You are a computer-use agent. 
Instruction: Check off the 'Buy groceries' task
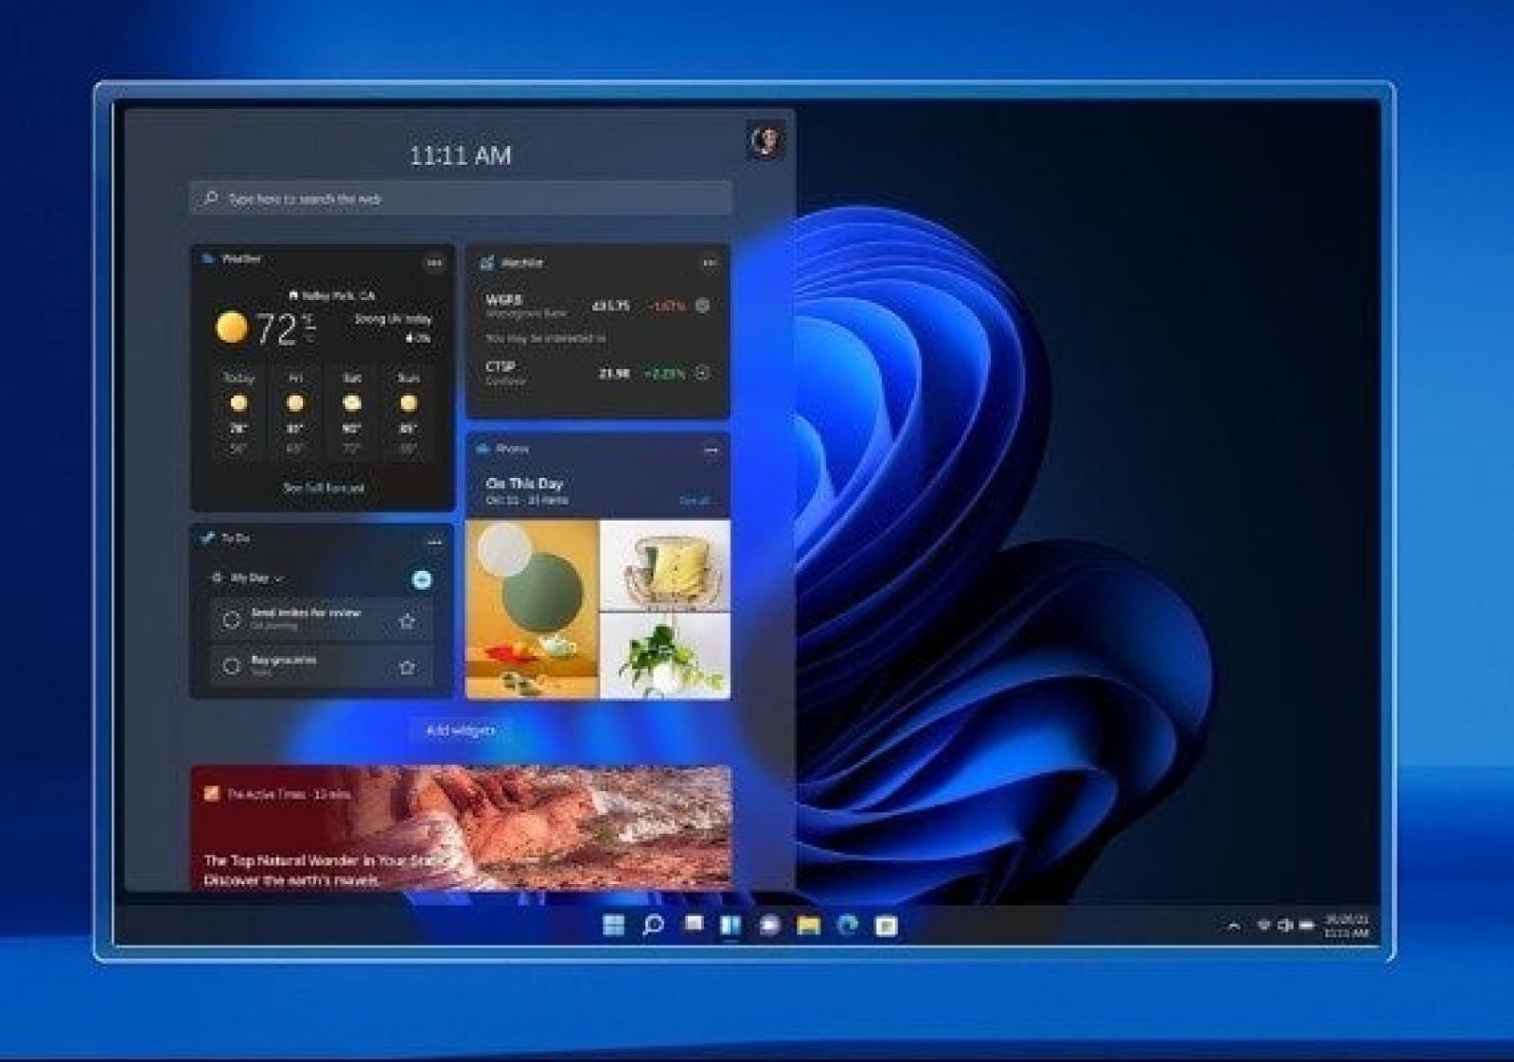click(231, 666)
